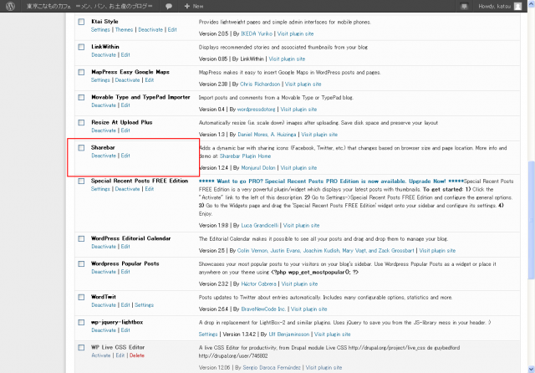Delete the WP Live CSS Editor plugin
The image size is (535, 373).
coord(137,355)
